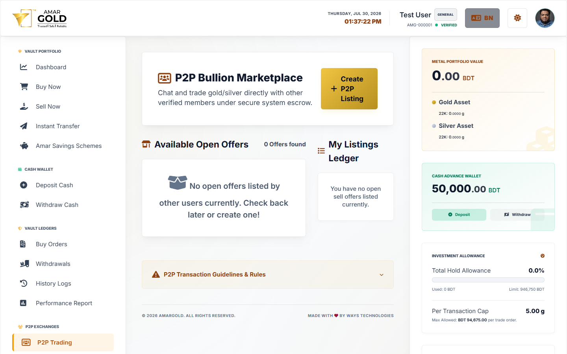This screenshot has height=354, width=567.
Task: Click the VERIFIED status text
Action: pos(449,25)
